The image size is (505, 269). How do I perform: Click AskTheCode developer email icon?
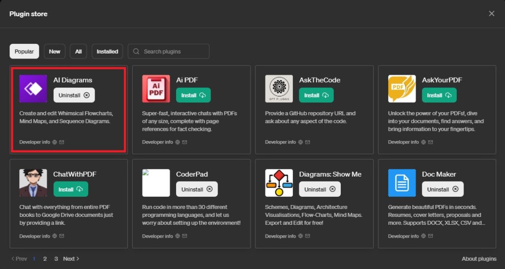(x=308, y=142)
